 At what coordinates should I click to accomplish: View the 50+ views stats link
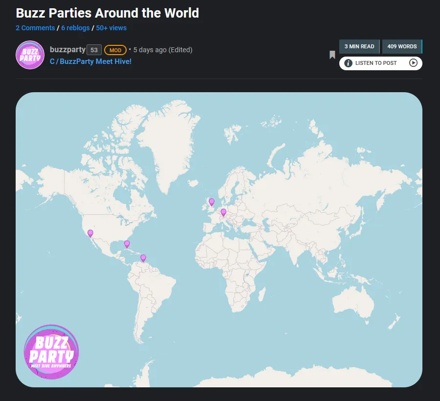pos(111,28)
